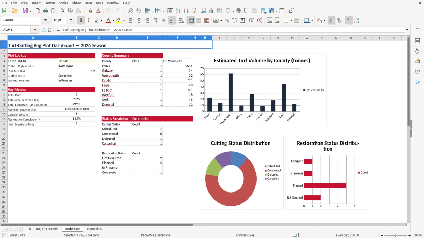Image resolution: width=424 pixels, height=238 pixels.
Task: Toggle Merge and Center Cells
Action: coord(191,20)
